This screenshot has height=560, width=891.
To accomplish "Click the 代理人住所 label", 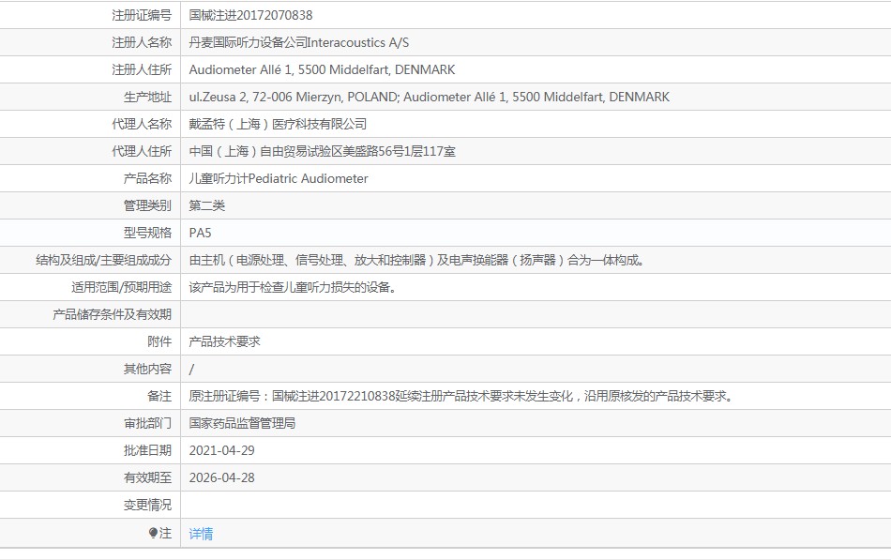I will point(142,151).
